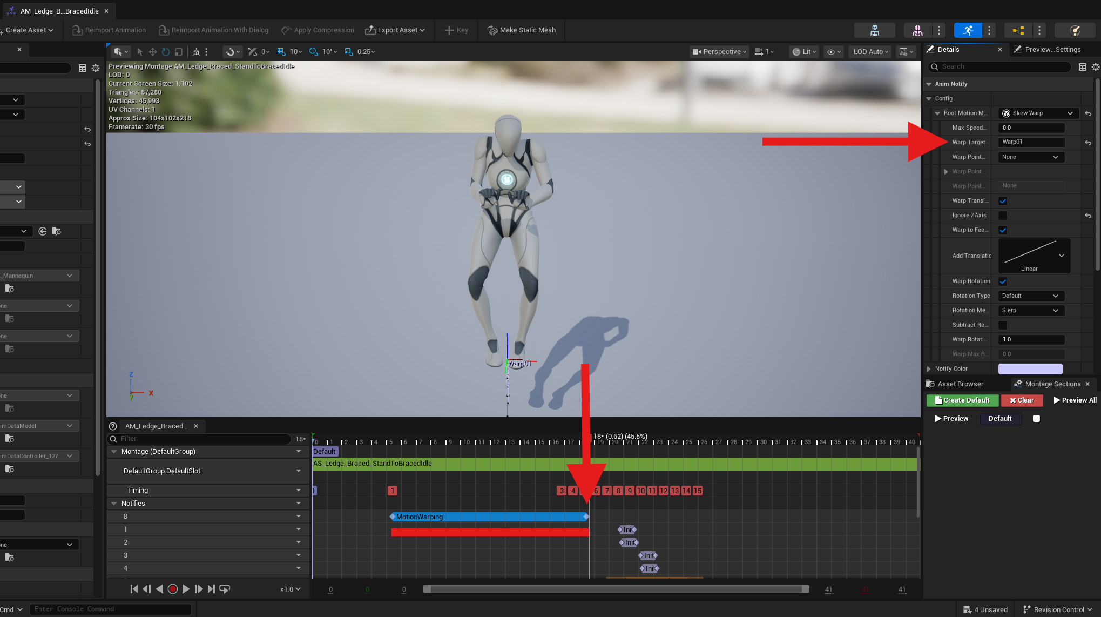
Task: Enable the Ignore ZAxis checkbox
Action: (1003, 215)
